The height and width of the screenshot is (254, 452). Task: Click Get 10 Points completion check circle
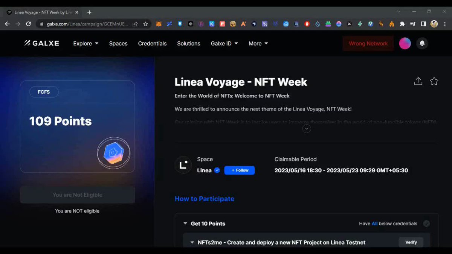(x=426, y=224)
